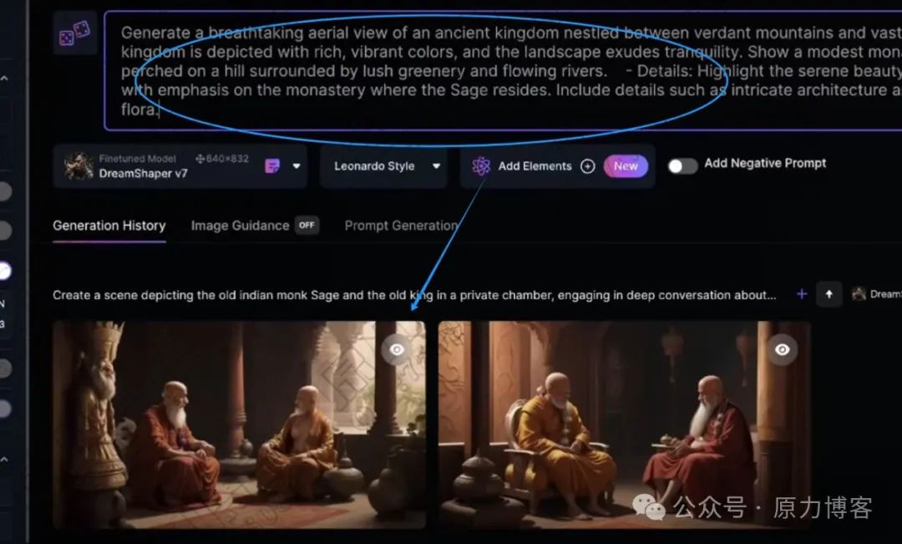This screenshot has height=544, width=902.
Task: Click the purple model notes icon
Action: click(x=271, y=165)
